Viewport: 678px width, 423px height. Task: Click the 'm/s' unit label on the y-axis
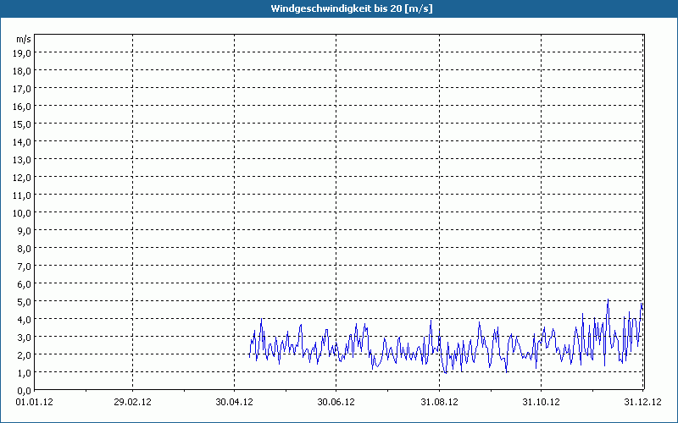[x=24, y=39]
